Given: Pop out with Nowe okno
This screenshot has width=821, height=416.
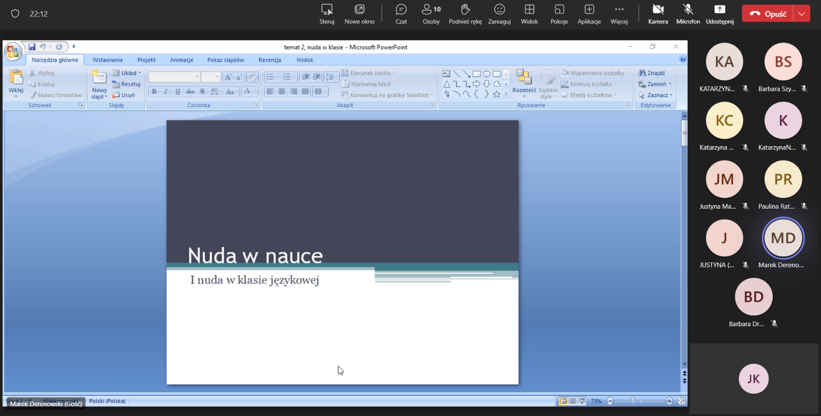Looking at the screenshot, I should (x=359, y=14).
